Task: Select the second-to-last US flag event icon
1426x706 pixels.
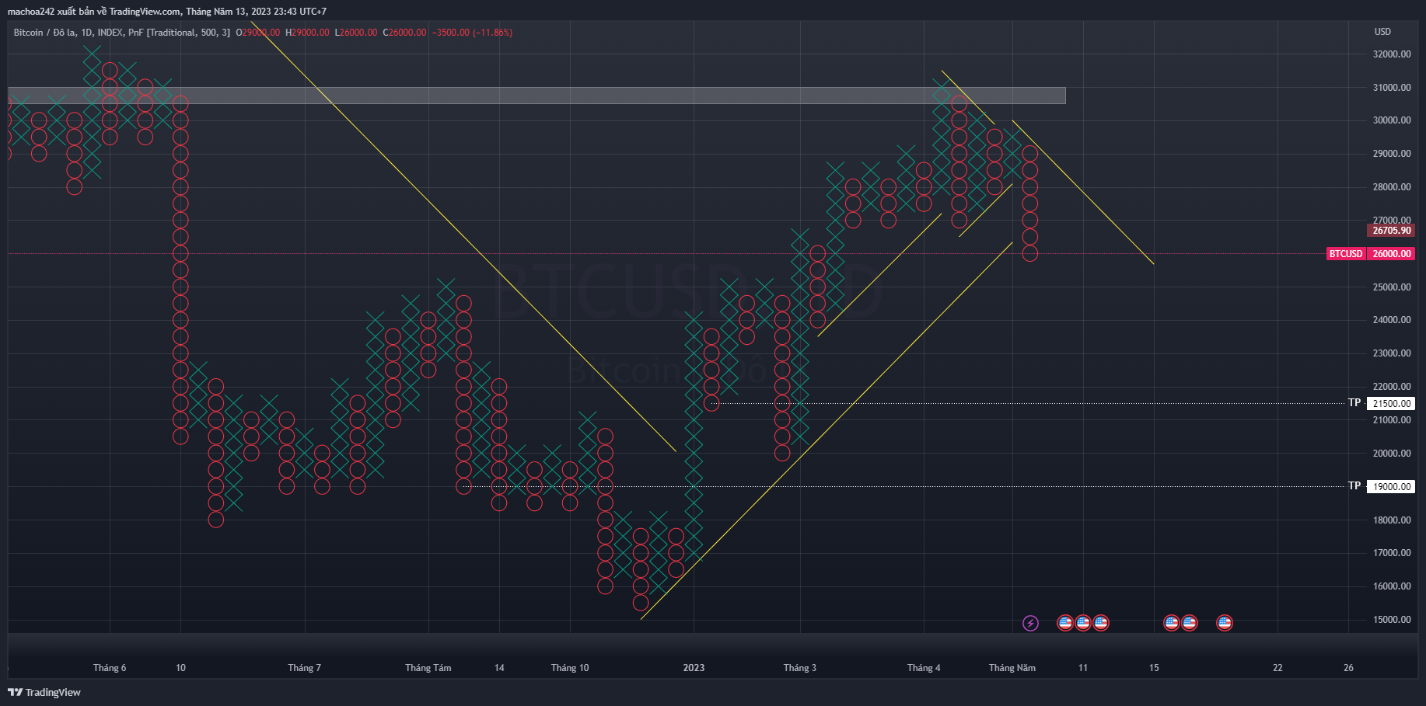Action: click(x=1190, y=623)
